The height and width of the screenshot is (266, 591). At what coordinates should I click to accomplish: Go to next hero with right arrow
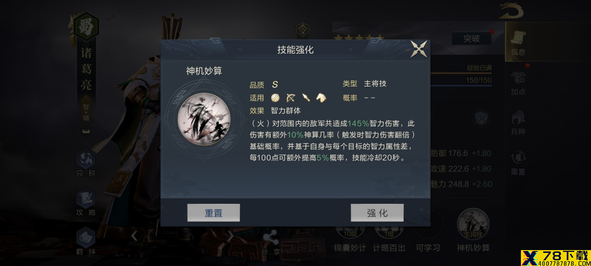pyautogui.click(x=230, y=236)
